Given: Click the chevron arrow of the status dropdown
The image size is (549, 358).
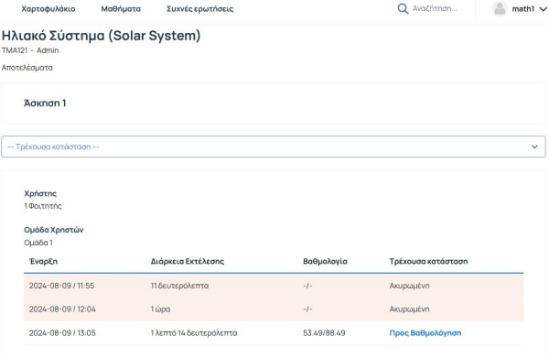Looking at the screenshot, I should [534, 146].
